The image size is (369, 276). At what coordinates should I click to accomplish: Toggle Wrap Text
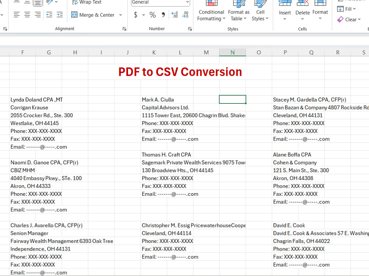(87, 2)
